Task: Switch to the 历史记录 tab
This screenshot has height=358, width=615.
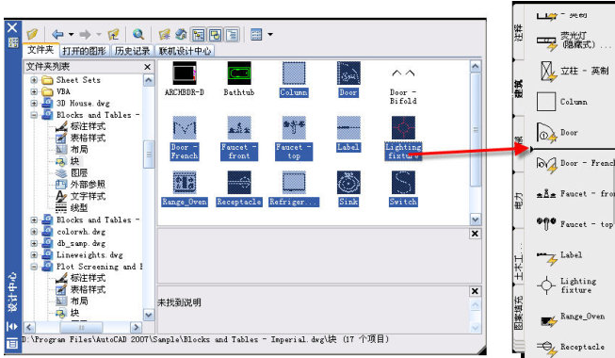Action: click(133, 51)
